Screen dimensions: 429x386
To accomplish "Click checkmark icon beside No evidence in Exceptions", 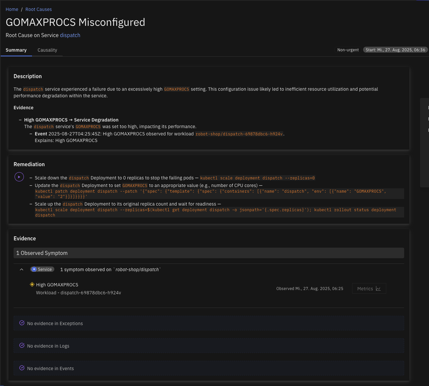I will coord(22,323).
